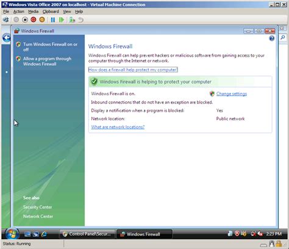
Task: Save the virtual machine state (orange icon)
Action: [42, 20]
